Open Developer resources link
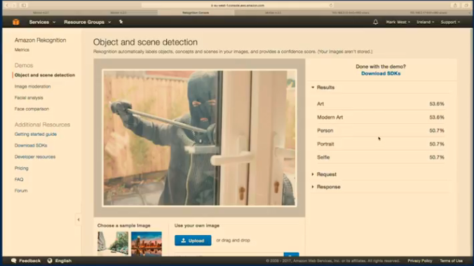 tap(35, 157)
